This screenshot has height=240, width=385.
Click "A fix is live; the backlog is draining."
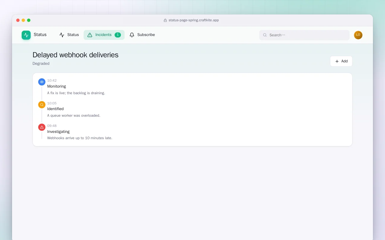[x=76, y=93]
